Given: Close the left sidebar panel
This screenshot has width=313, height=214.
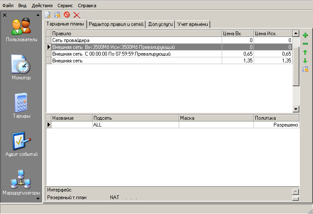Looking at the screenshot, I should (4, 15).
